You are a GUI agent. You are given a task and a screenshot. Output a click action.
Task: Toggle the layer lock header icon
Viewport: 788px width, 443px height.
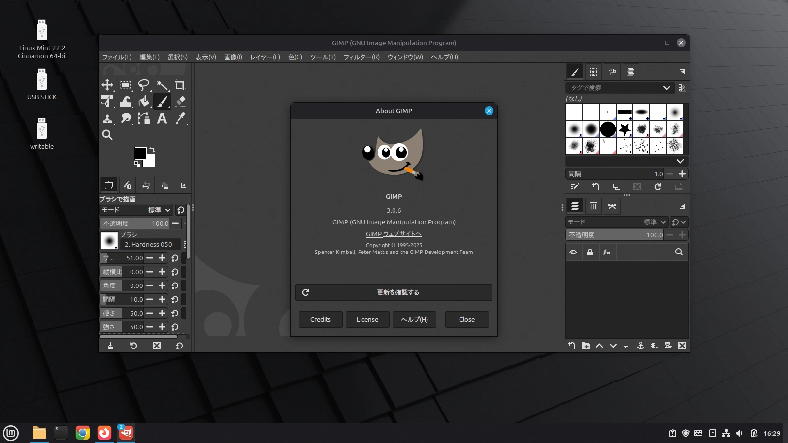(x=590, y=252)
